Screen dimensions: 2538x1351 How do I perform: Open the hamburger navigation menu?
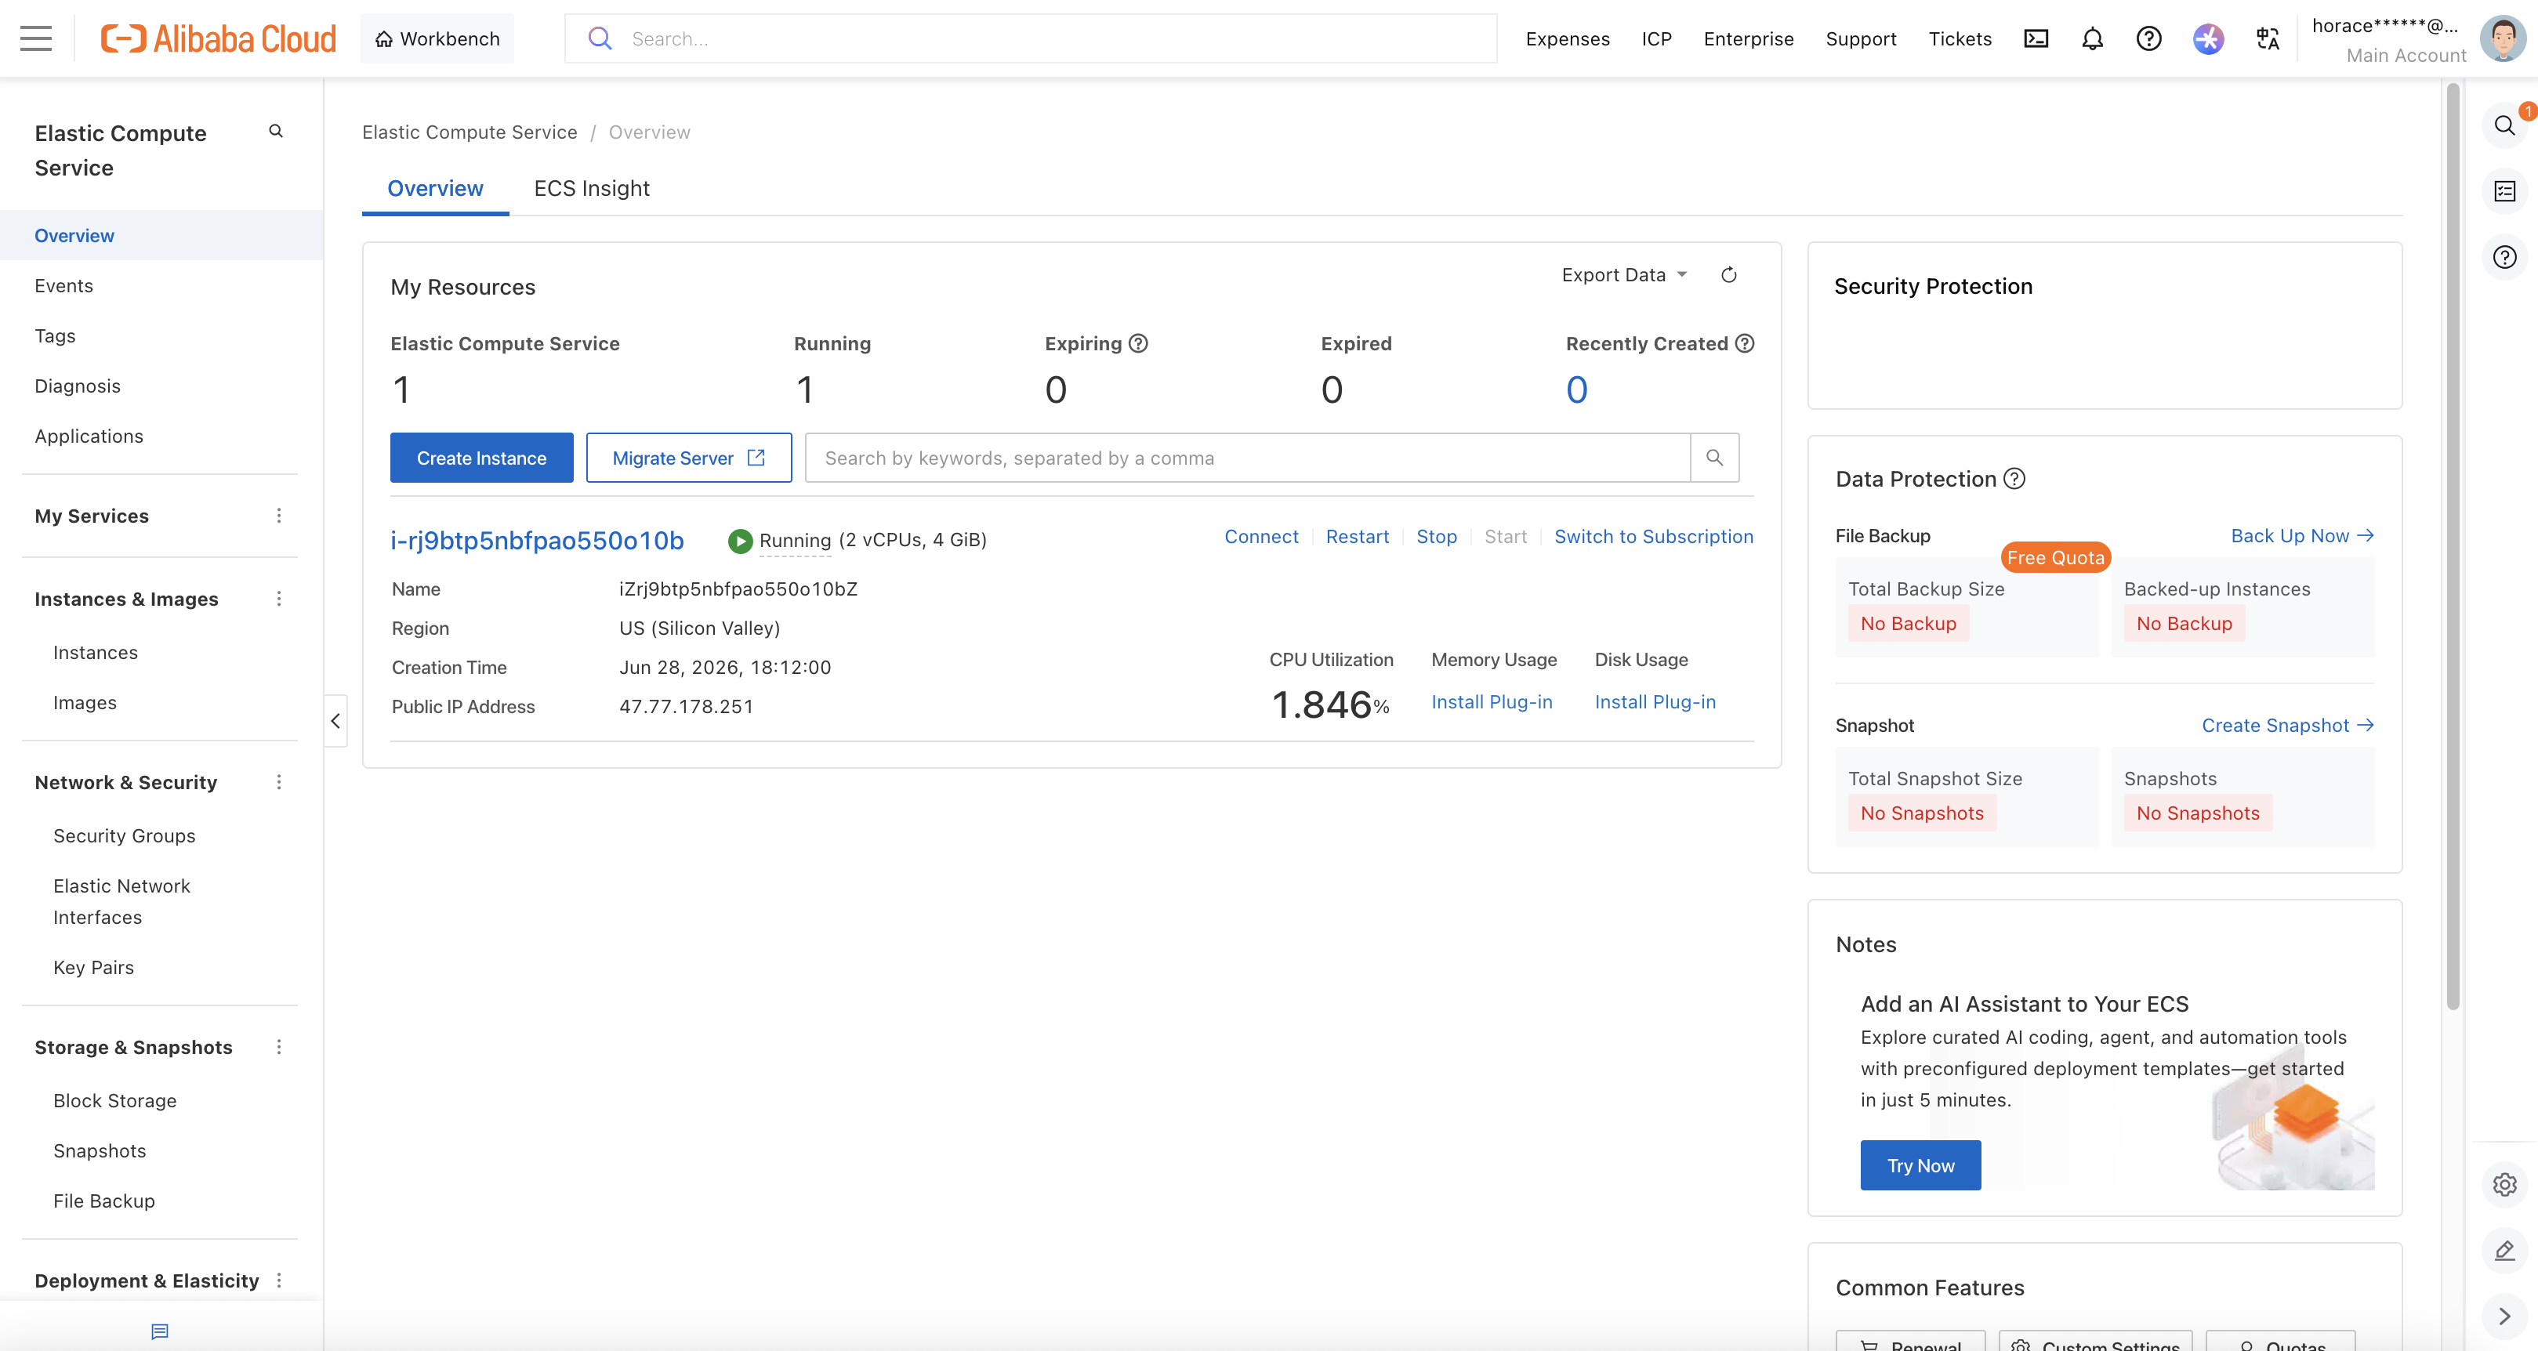(37, 38)
